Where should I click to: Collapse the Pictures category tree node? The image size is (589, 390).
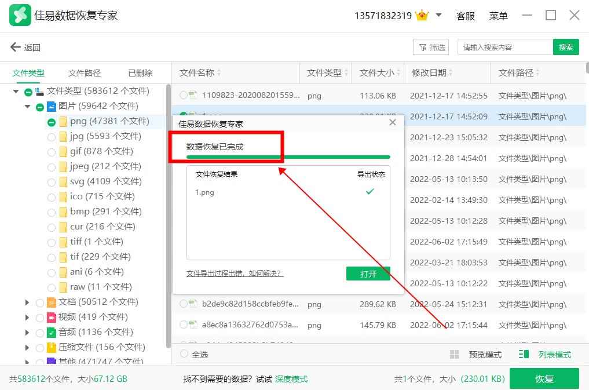27,107
